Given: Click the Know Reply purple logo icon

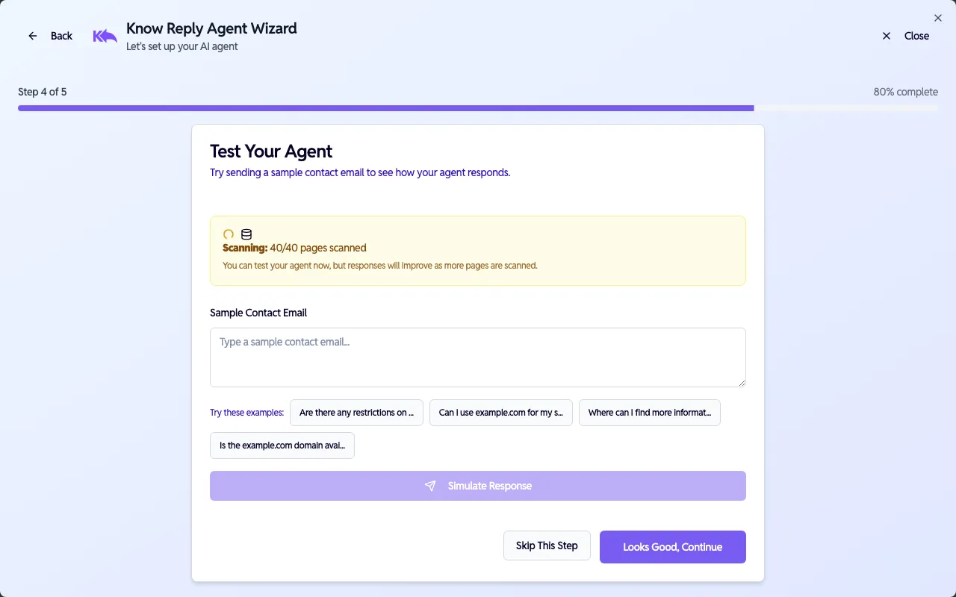Looking at the screenshot, I should click(105, 35).
